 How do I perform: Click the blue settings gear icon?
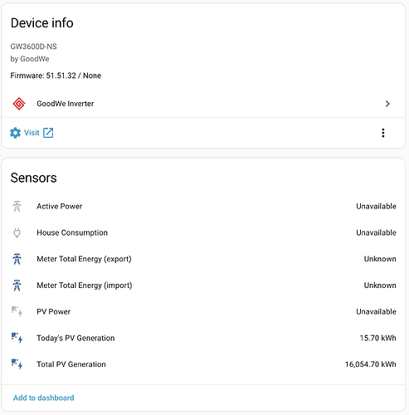click(15, 133)
